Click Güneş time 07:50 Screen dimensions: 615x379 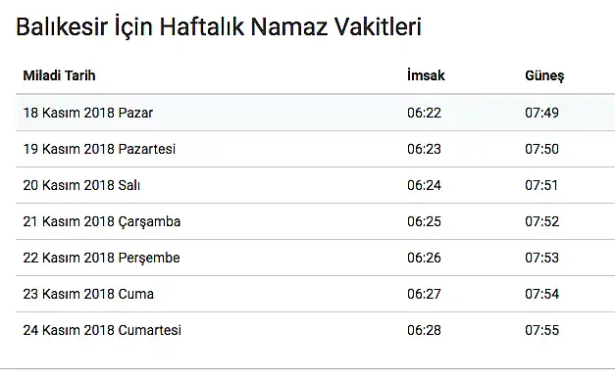(541, 149)
